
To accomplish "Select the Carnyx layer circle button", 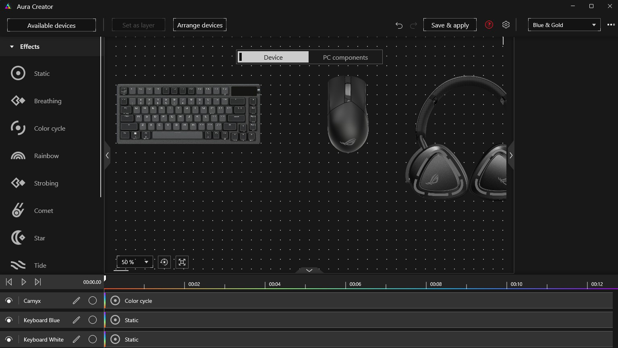I will [93, 300].
